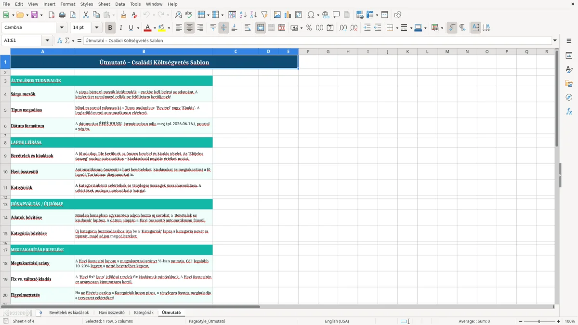Open the Borders dropdown arrow
578x325 pixels.
tap(397, 28)
